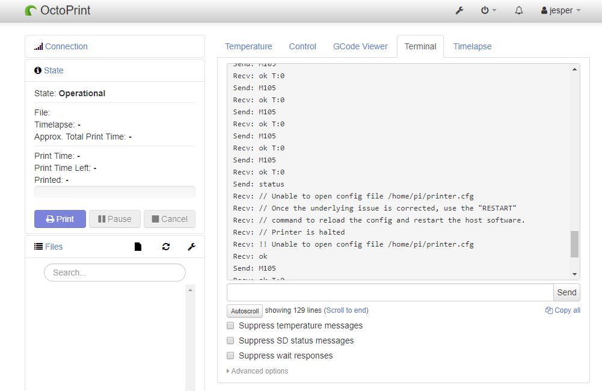Select the Terminal tab
602x391 pixels.
coord(420,46)
